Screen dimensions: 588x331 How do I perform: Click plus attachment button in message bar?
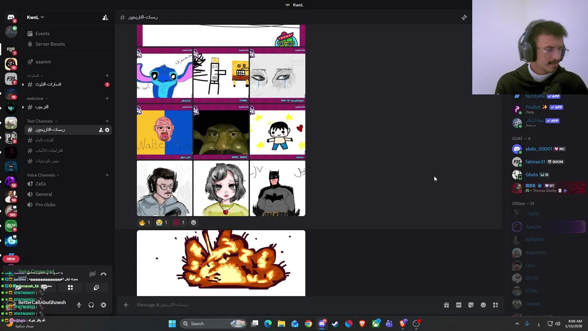click(x=125, y=305)
